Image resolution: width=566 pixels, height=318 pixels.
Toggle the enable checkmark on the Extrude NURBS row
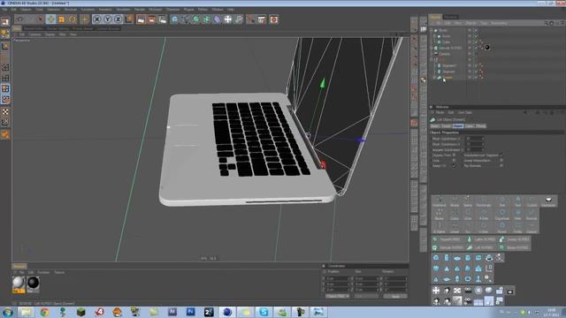pos(476,48)
